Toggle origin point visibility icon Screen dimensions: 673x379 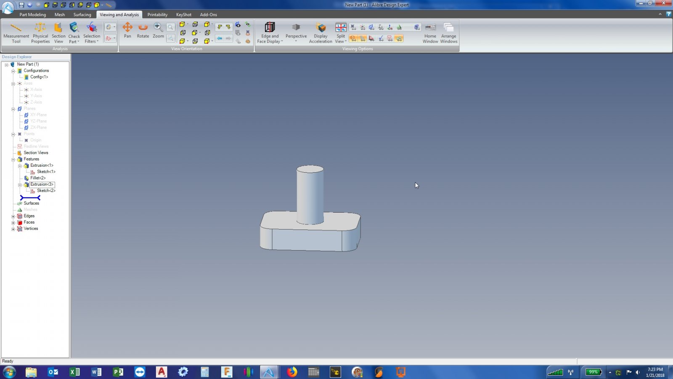coord(353,27)
